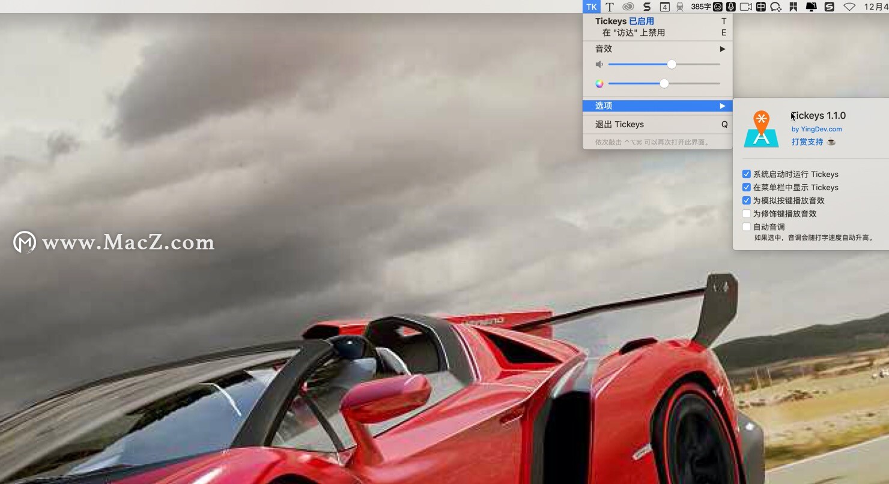889x484 pixels.
Task: Expand the 选项 submenu
Action: [657, 106]
